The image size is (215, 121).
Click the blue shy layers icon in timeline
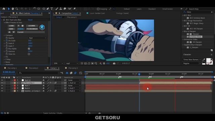(x=67, y=73)
